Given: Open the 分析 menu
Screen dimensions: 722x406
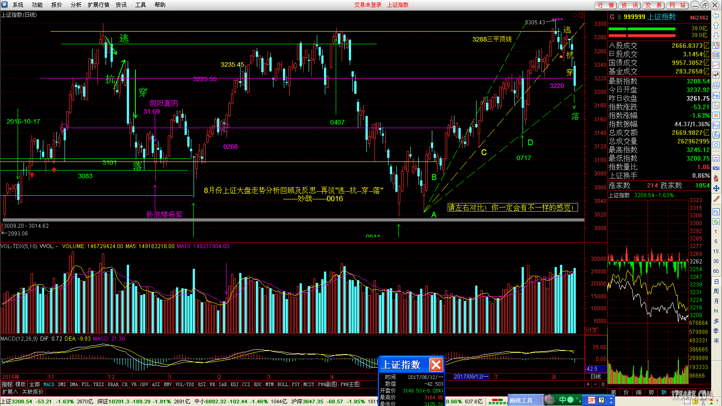Looking at the screenshot, I should pos(76,5).
